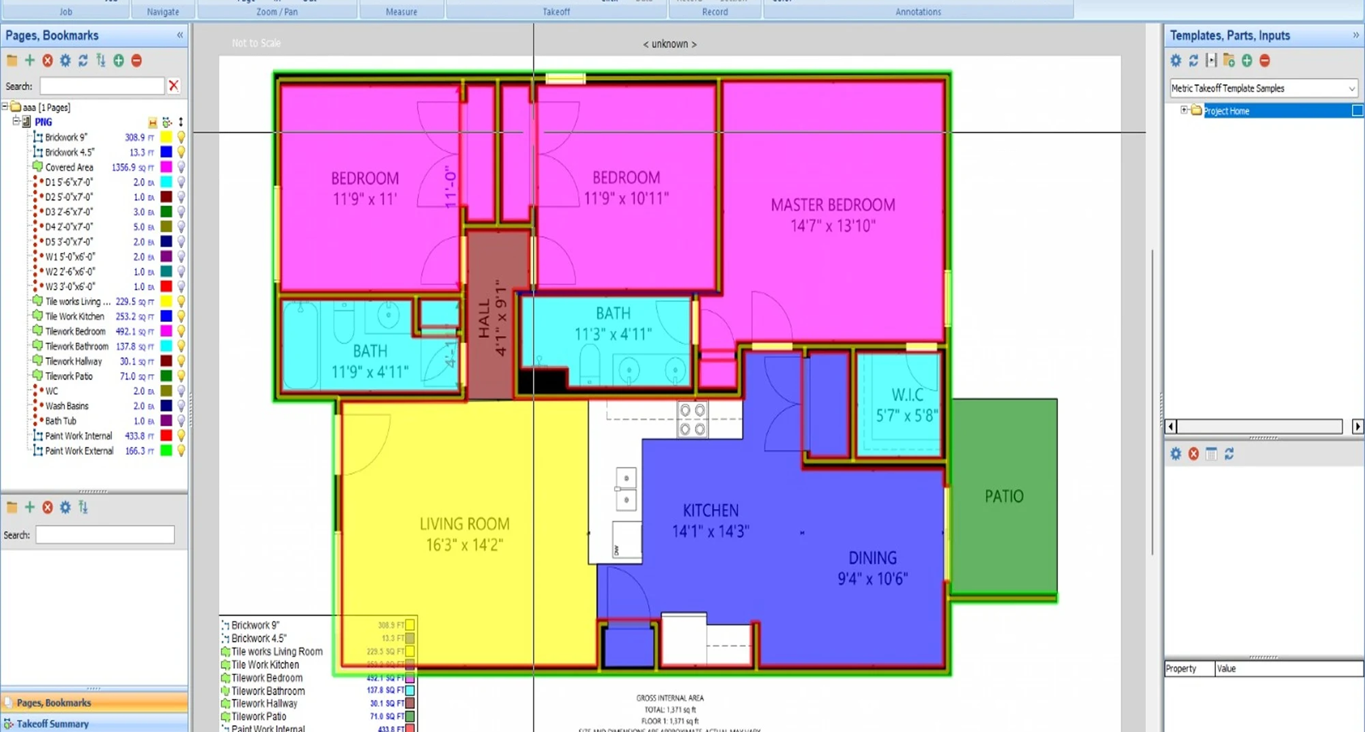Select the Tilework Bathroom takeoff item
Viewport: 1365px width, 732px height.
77,346
